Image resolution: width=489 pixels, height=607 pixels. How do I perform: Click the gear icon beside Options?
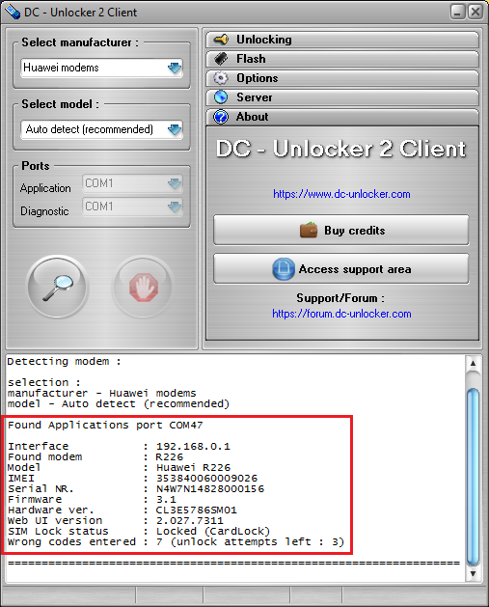pyautogui.click(x=221, y=78)
